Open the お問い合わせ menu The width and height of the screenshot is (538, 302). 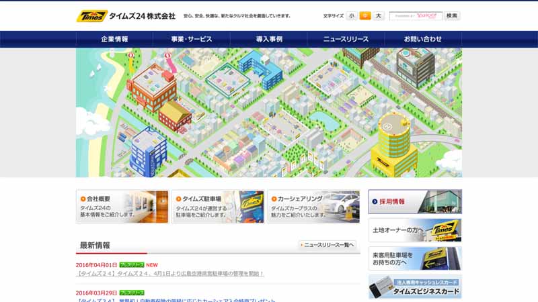tap(423, 39)
